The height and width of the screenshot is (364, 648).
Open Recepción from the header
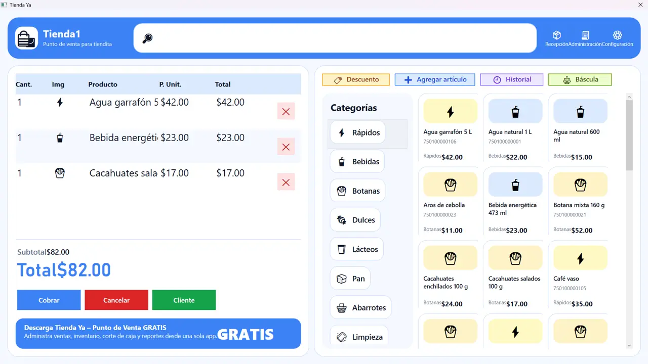tap(556, 38)
